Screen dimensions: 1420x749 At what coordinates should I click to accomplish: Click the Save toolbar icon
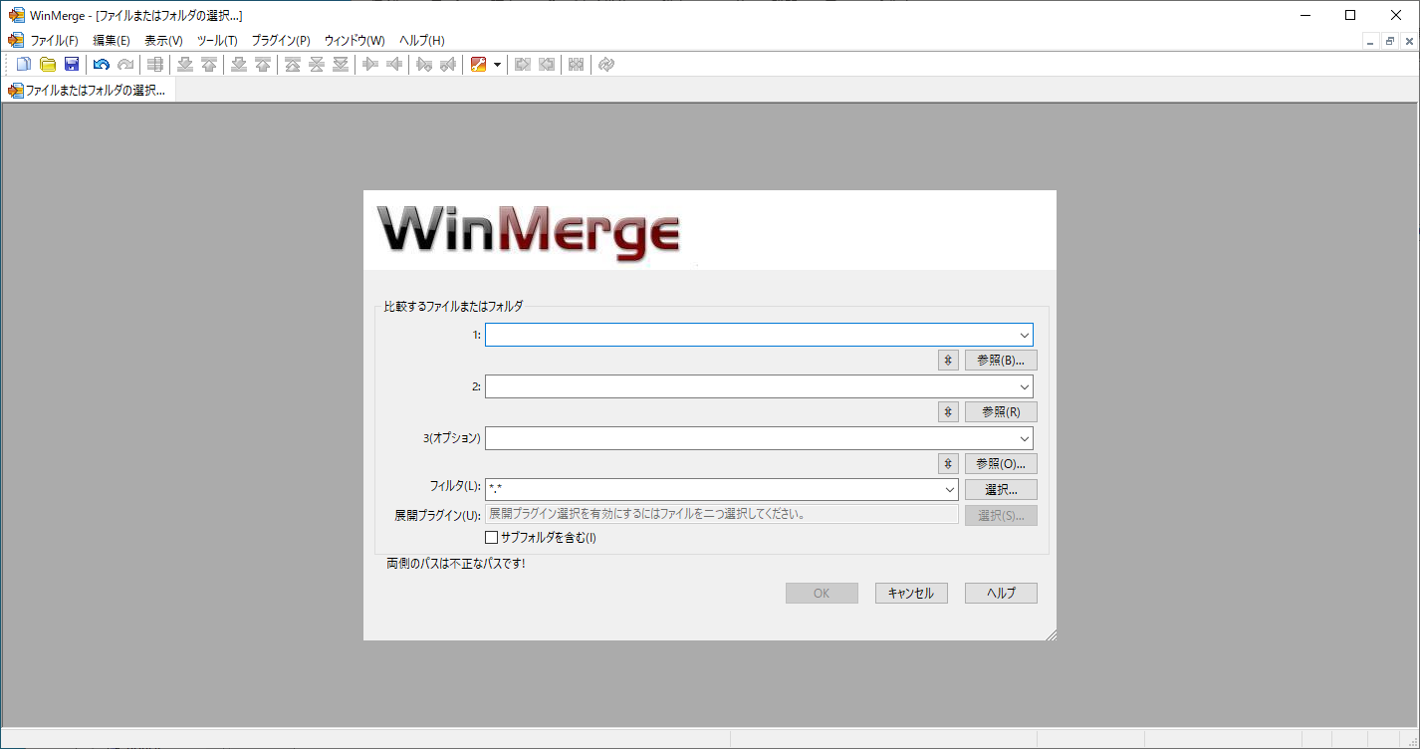[71, 64]
